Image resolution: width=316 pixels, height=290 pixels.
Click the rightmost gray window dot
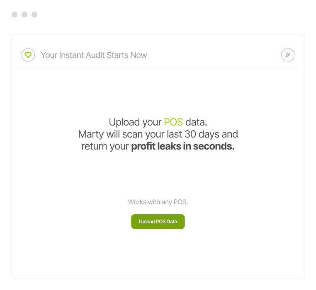point(34,15)
